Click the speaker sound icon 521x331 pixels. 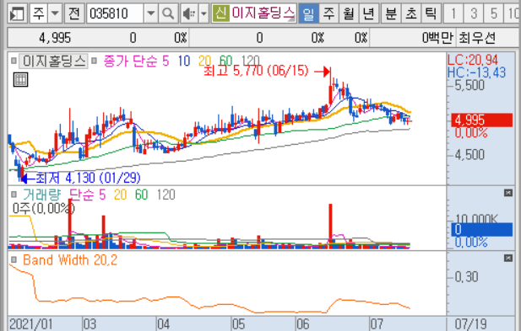(x=189, y=13)
